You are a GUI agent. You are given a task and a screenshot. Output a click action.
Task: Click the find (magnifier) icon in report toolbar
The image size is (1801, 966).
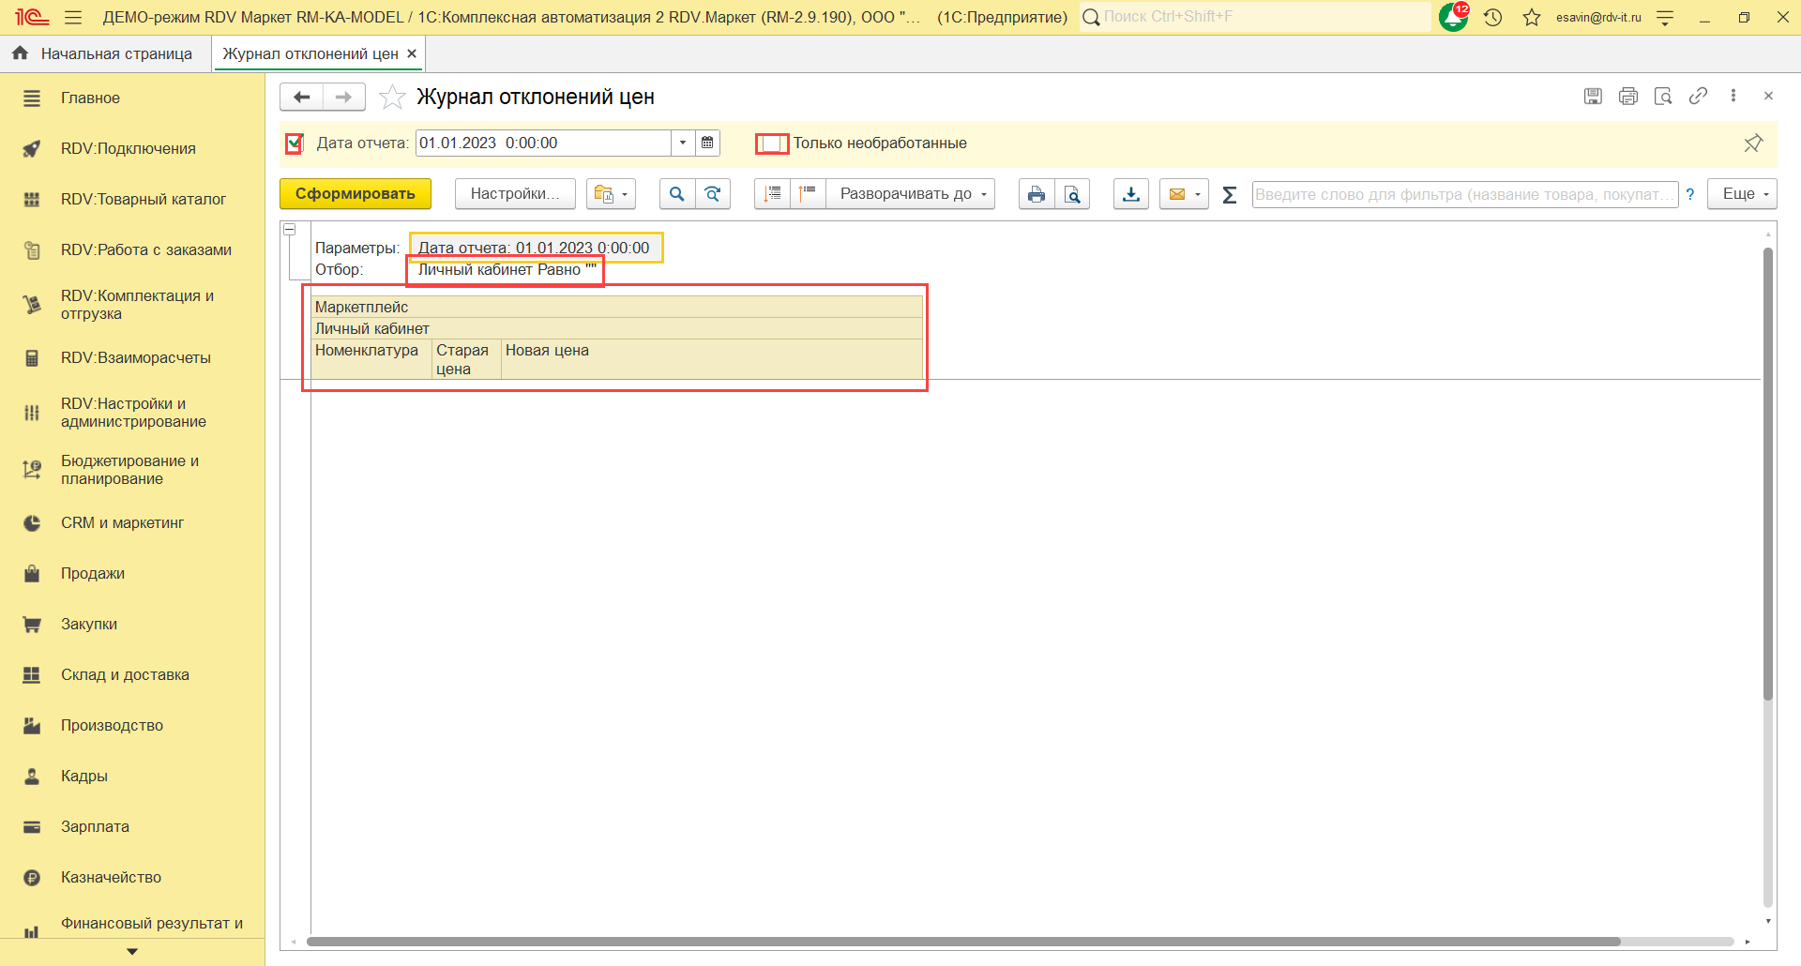tap(676, 194)
